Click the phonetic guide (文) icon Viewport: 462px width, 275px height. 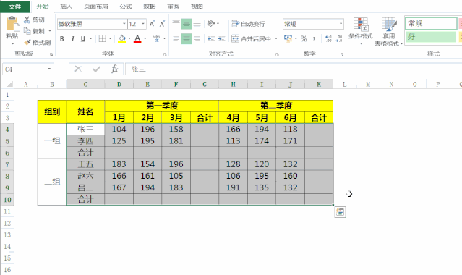pos(156,38)
